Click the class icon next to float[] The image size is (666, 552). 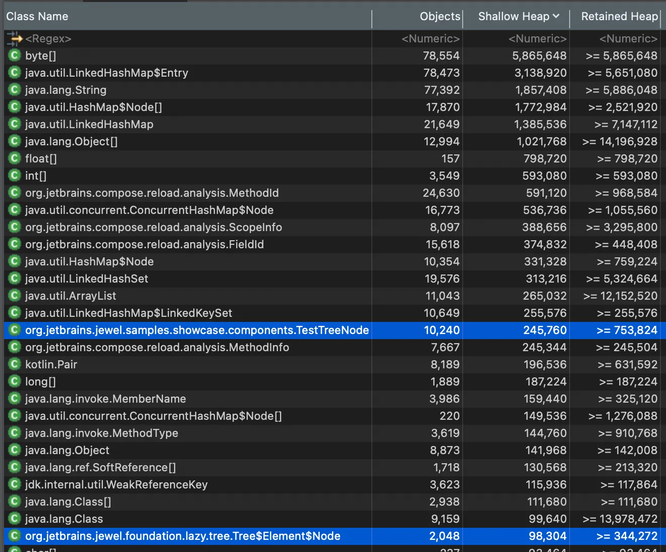pyautogui.click(x=15, y=158)
